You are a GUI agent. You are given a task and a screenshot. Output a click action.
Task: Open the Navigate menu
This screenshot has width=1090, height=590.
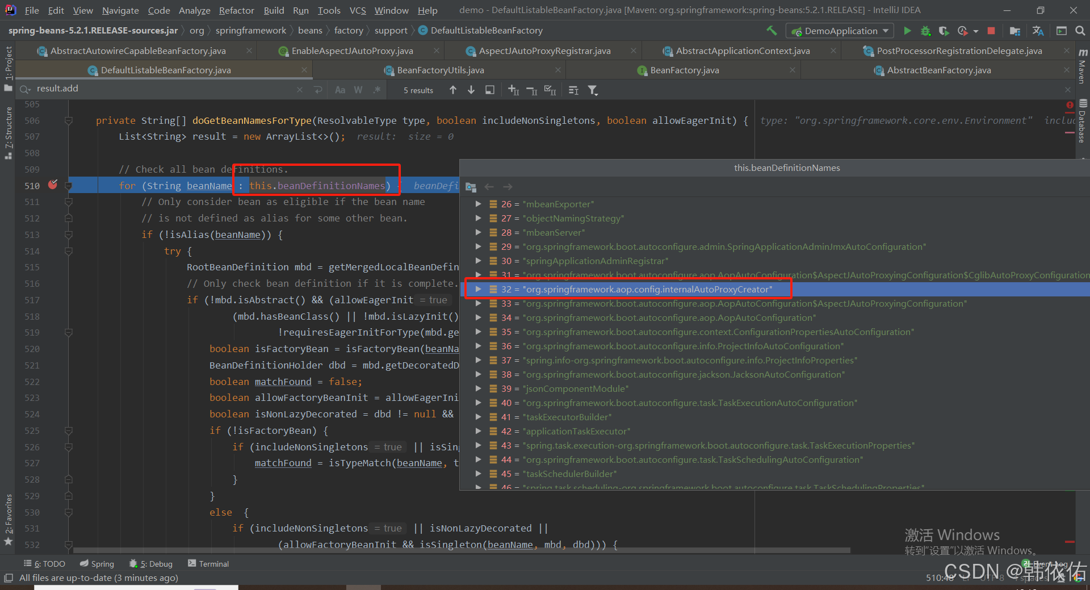[120, 10]
